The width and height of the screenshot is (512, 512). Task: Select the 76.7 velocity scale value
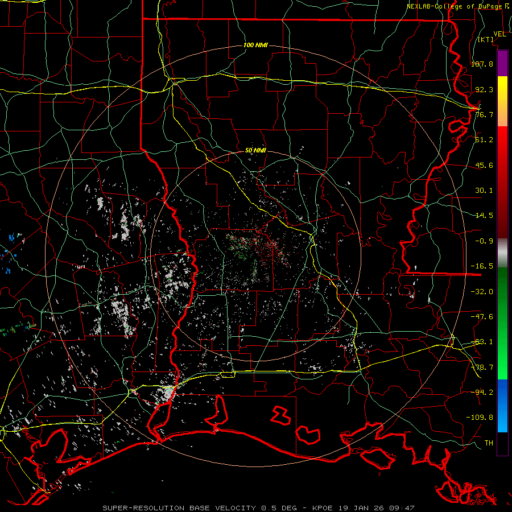point(484,114)
